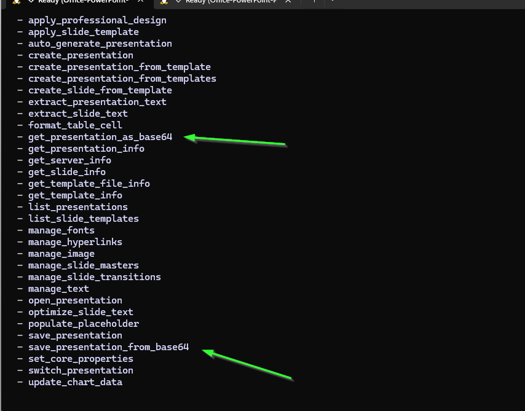
Task: Click the update_chart_data entry
Action: tap(75, 382)
